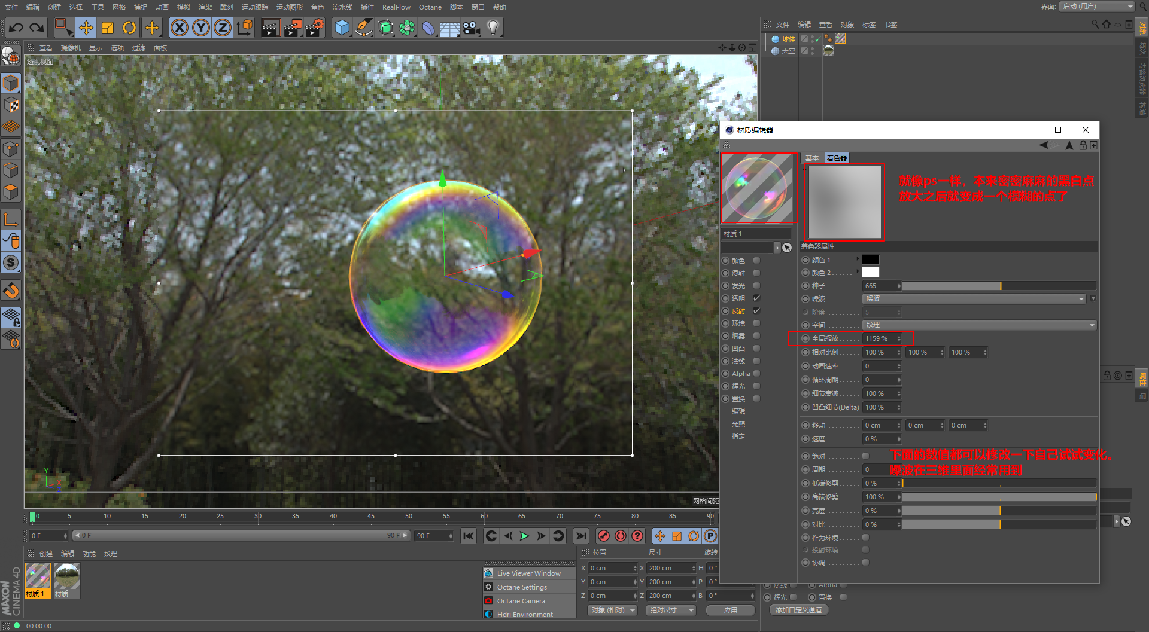Viewport: 1149px width, 632px height.
Task: Select the Scale tool
Action: click(x=108, y=28)
